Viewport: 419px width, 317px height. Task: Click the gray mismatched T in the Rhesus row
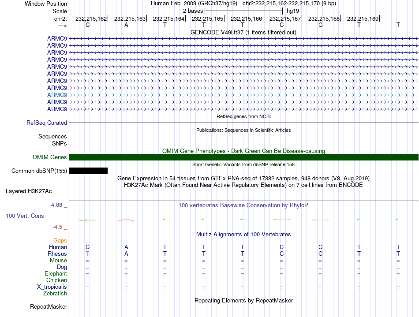click(x=87, y=254)
